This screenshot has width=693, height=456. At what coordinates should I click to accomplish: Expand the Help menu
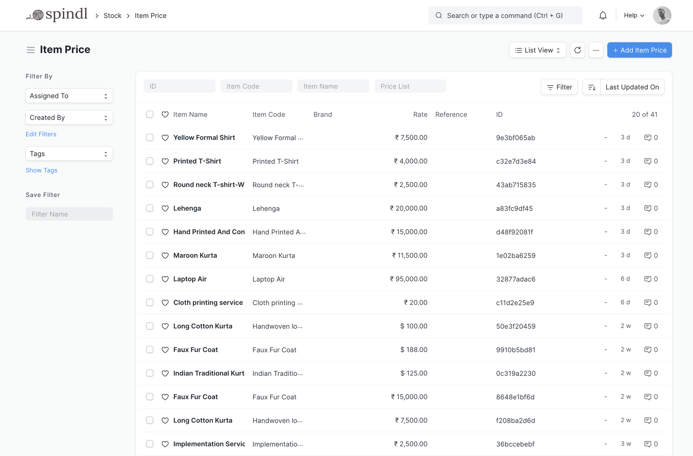(x=634, y=16)
